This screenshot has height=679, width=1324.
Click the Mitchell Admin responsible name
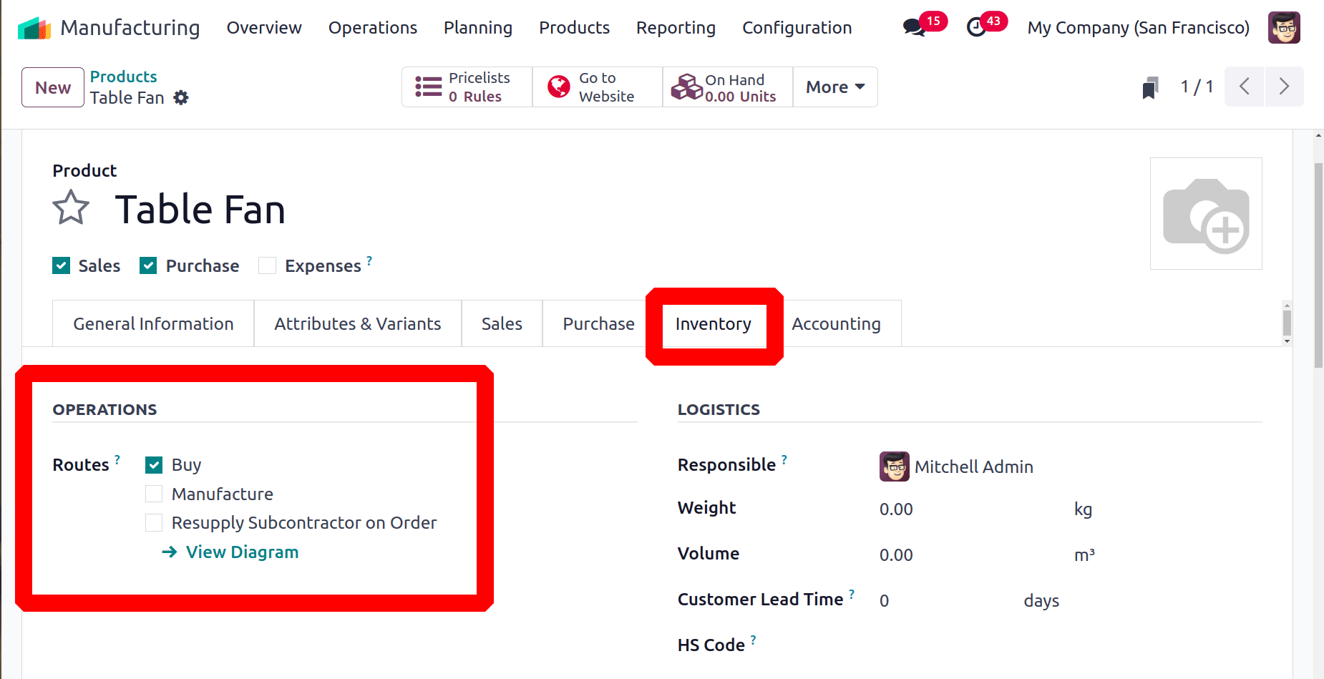coord(974,466)
